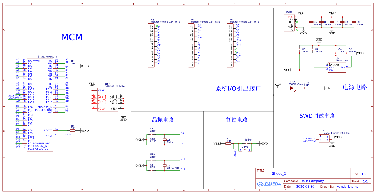Click the C1 100nF capacitor
Viewport: 376px width, 194px height.
(x=312, y=49)
